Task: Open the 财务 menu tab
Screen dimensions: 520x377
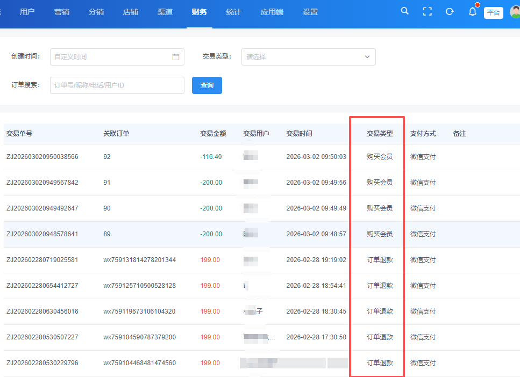Action: pyautogui.click(x=199, y=12)
